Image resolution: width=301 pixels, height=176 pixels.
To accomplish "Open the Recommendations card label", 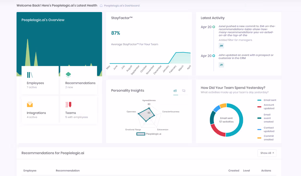I will pyautogui.click(x=80, y=83).
